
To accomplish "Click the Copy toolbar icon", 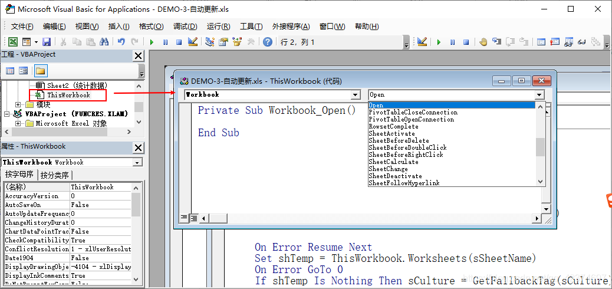I will tap(77, 42).
